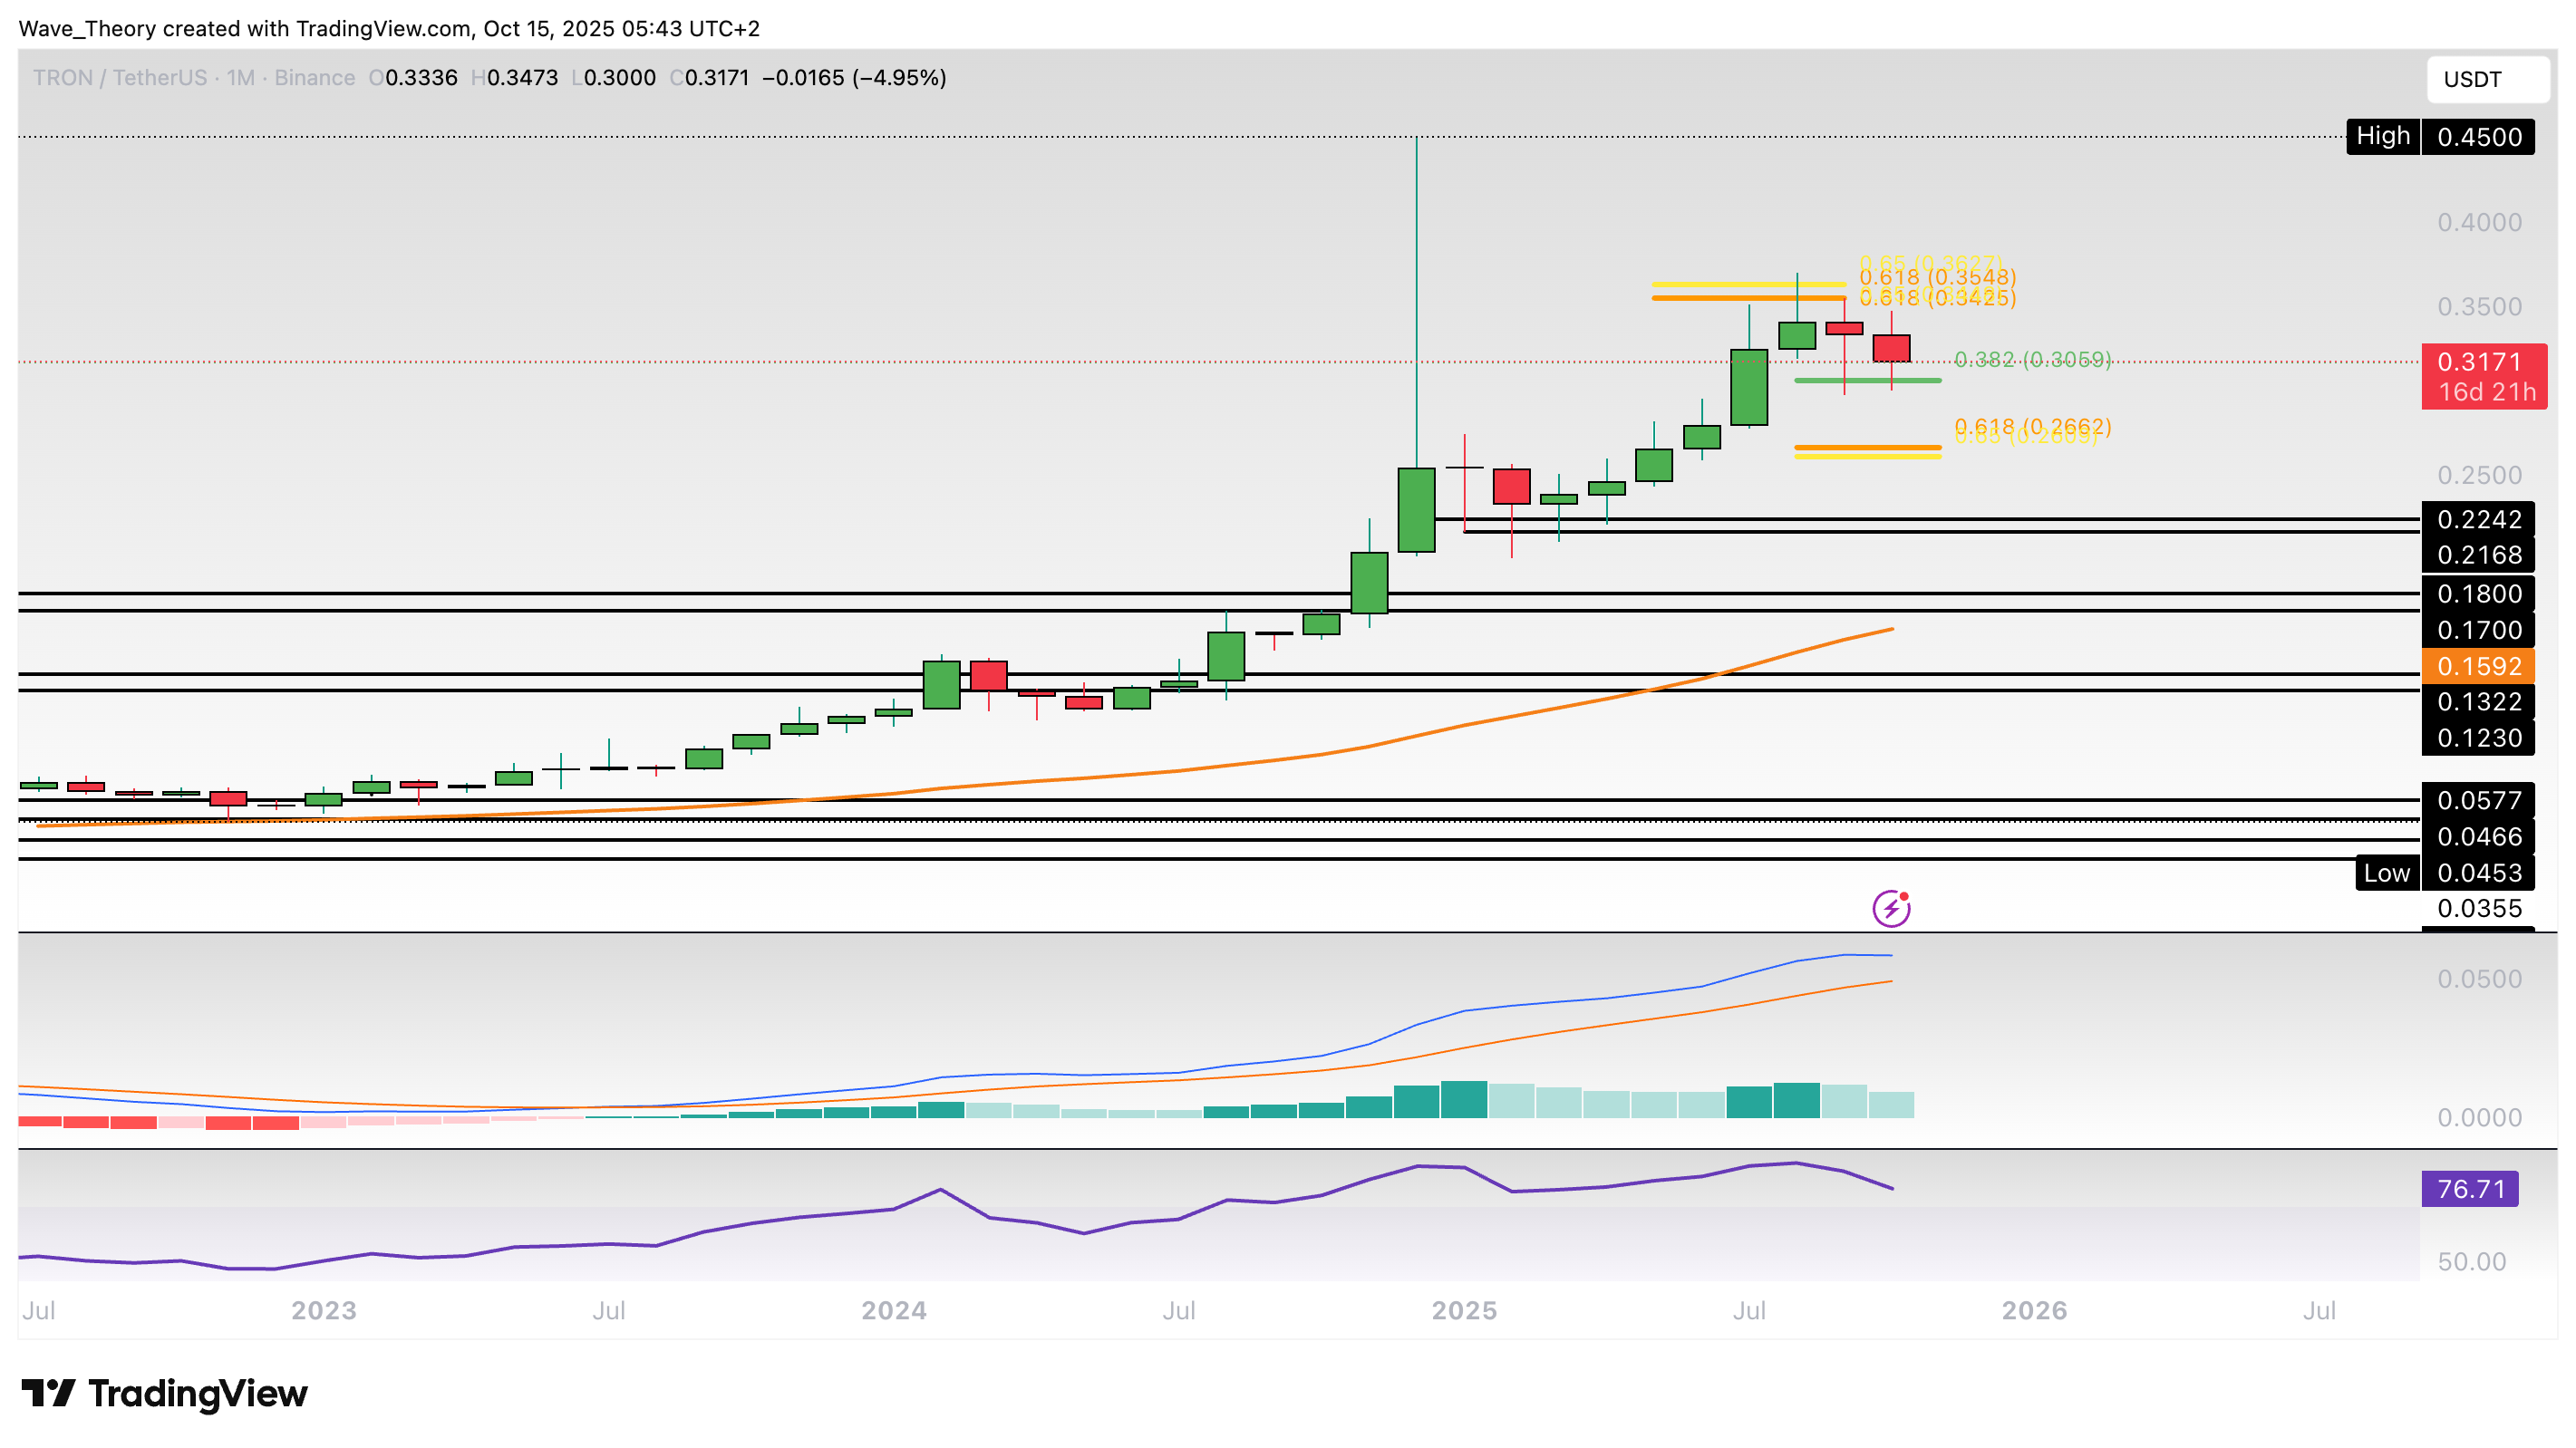Click the 1M timeframe label
2576x1448 pixels.
(239, 77)
